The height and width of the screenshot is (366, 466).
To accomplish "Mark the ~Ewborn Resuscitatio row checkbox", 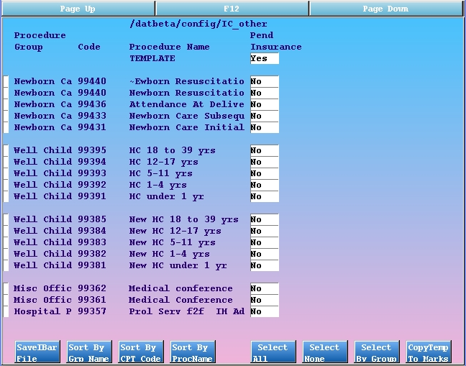I will coord(6,81).
